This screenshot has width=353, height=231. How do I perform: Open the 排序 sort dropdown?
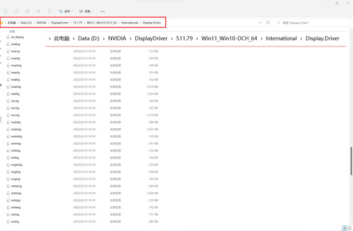click(x=66, y=11)
